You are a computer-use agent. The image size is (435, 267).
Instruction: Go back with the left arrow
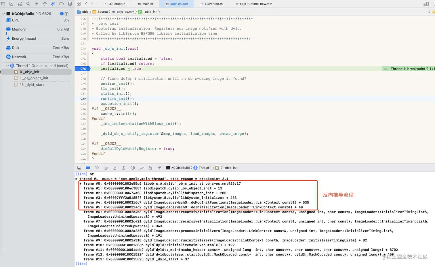tap(86, 4)
